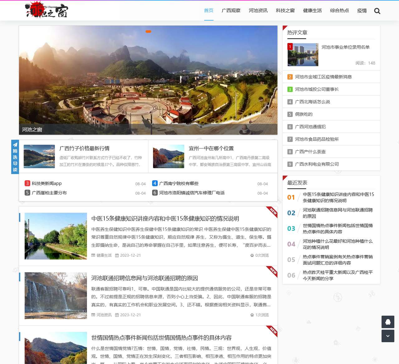Open recent post 06 热点昨天桂平重大新闻

(338, 275)
